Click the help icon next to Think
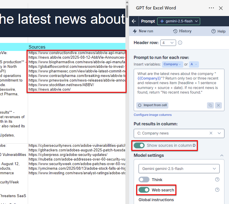The height and width of the screenshot is (204, 229). point(217,180)
